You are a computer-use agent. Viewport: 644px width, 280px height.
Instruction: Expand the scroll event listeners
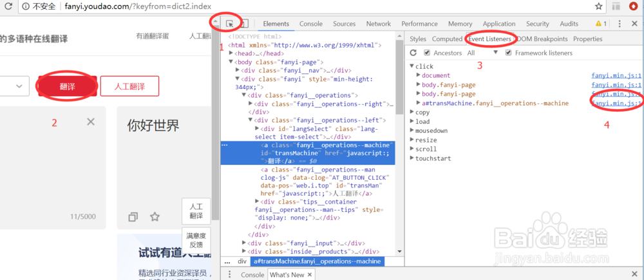click(412, 149)
